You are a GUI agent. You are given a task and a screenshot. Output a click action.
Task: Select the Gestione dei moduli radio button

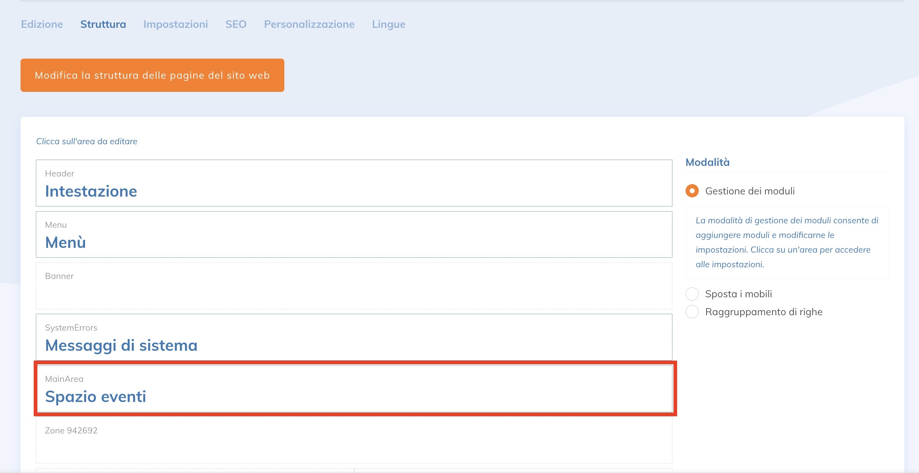click(692, 191)
